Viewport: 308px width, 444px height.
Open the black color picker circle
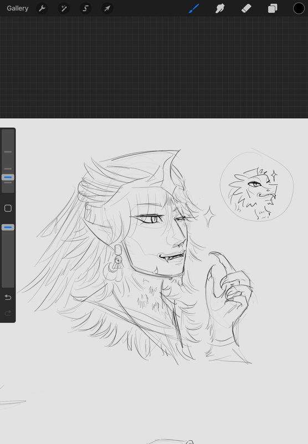coord(299,8)
